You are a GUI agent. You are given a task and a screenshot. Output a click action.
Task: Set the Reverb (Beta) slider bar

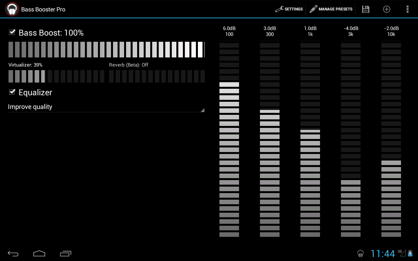(157, 76)
